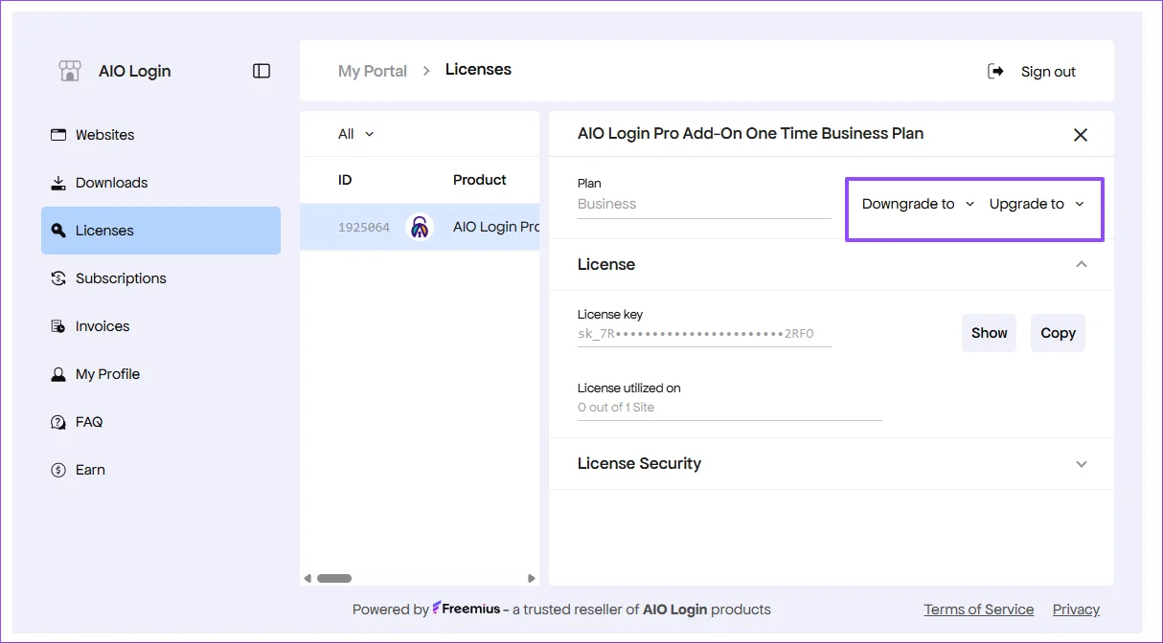Open the Earn section
This screenshot has width=1163, height=643.
(x=161, y=470)
